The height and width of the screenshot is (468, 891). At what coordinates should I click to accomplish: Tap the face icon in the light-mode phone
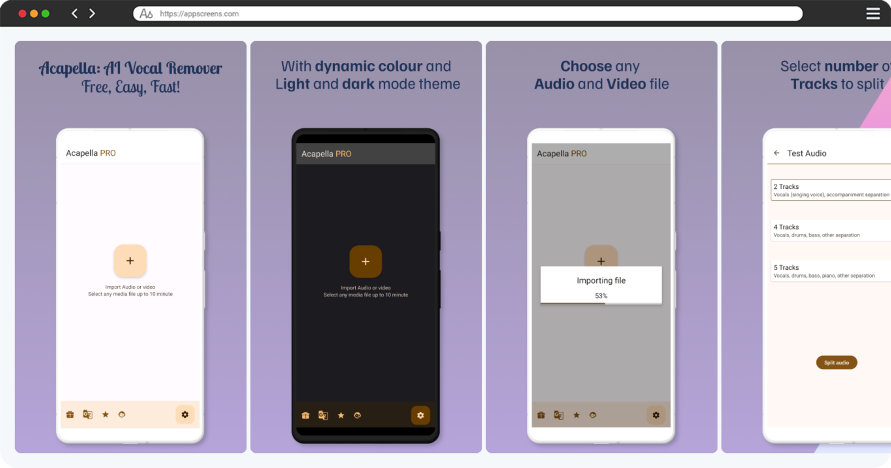point(122,415)
